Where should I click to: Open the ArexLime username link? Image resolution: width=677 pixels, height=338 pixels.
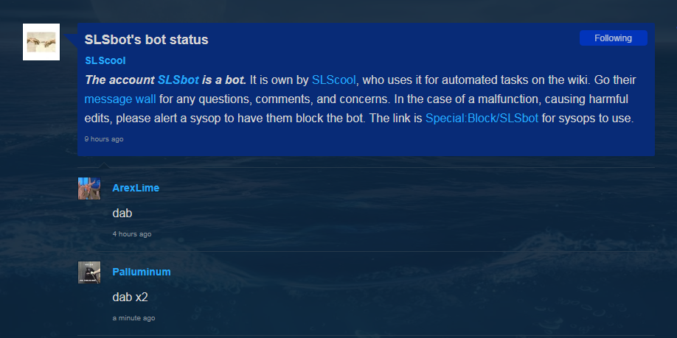click(136, 188)
